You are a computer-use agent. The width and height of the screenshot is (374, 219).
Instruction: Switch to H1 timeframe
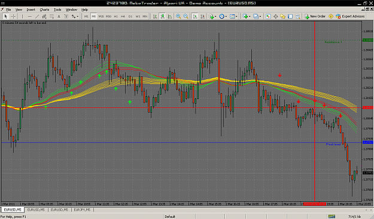click(x=116, y=16)
